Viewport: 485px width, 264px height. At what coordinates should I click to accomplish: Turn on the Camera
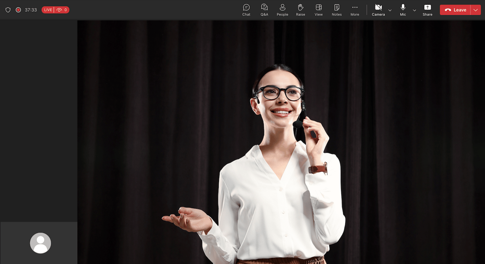coord(378,10)
